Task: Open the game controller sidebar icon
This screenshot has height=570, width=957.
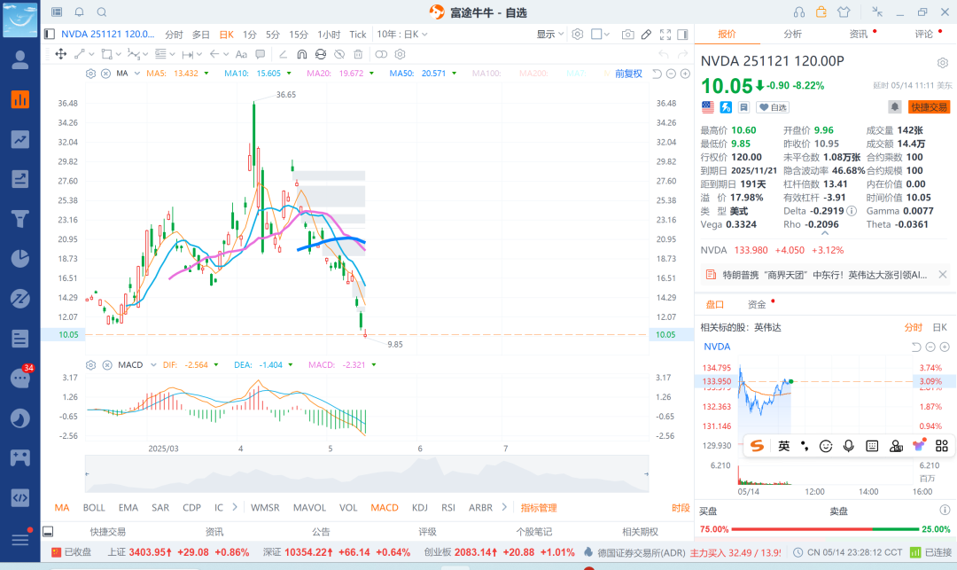Action: coord(20,457)
